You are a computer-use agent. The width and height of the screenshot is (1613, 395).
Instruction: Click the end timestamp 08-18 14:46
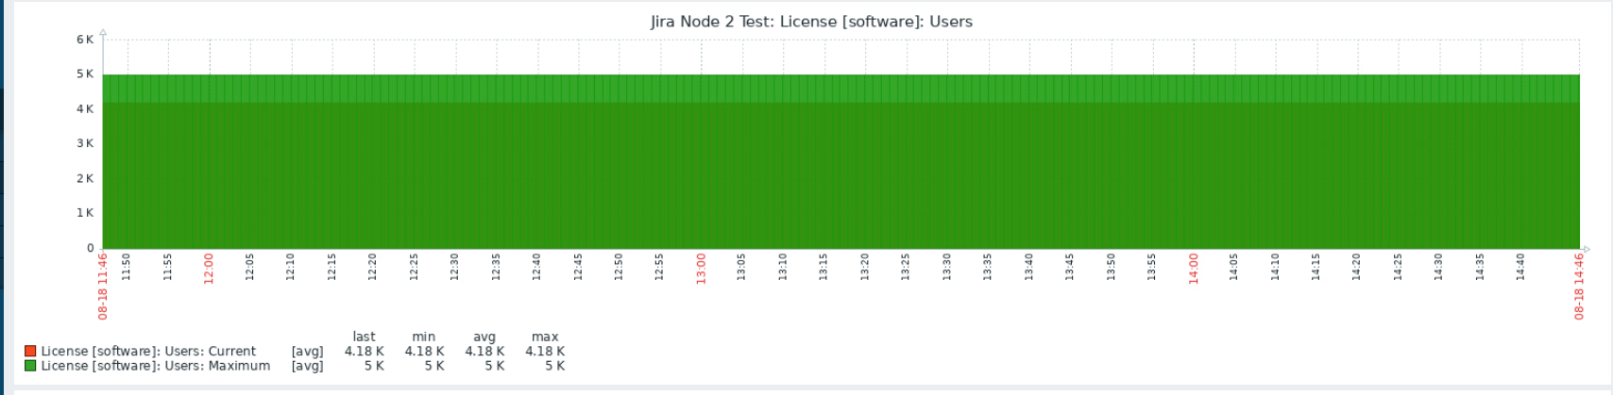[1579, 286]
